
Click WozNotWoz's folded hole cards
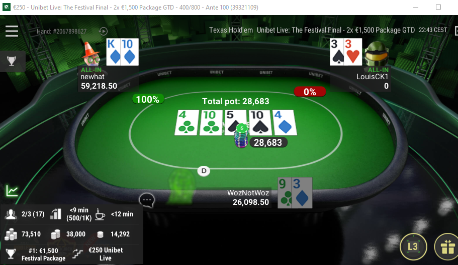tap(295, 192)
